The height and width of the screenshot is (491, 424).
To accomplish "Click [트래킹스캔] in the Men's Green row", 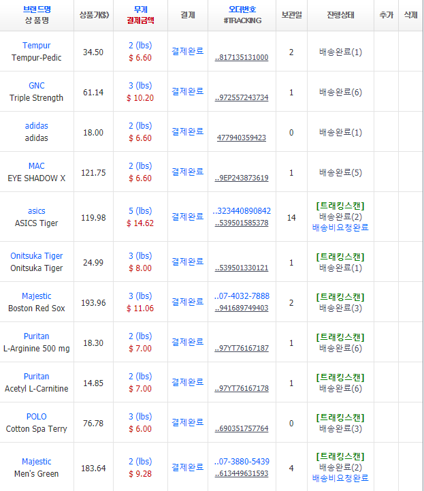I will pyautogui.click(x=340, y=456).
